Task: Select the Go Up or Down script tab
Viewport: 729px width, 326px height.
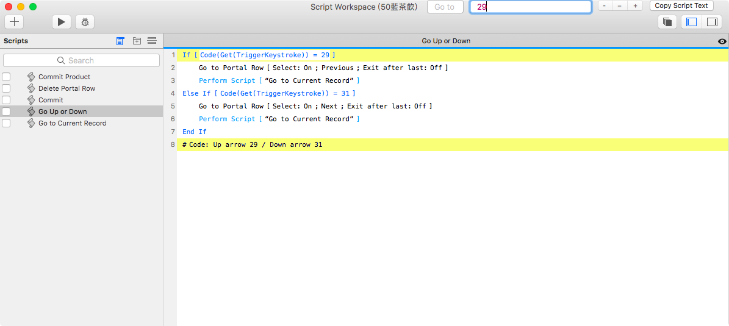Action: (446, 41)
